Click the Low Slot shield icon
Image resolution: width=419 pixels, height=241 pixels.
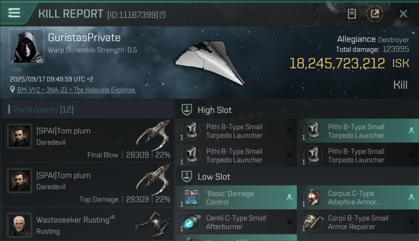coord(187,177)
